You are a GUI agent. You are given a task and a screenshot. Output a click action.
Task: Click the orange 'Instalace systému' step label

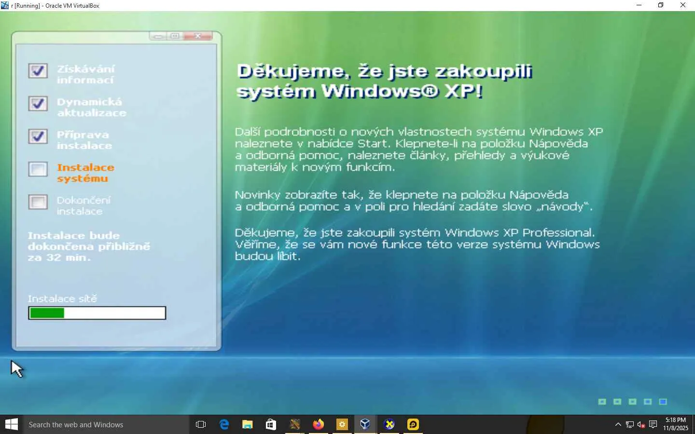pyautogui.click(x=85, y=173)
